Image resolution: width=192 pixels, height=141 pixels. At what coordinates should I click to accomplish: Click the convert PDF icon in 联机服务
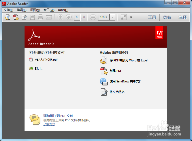pos(104,60)
